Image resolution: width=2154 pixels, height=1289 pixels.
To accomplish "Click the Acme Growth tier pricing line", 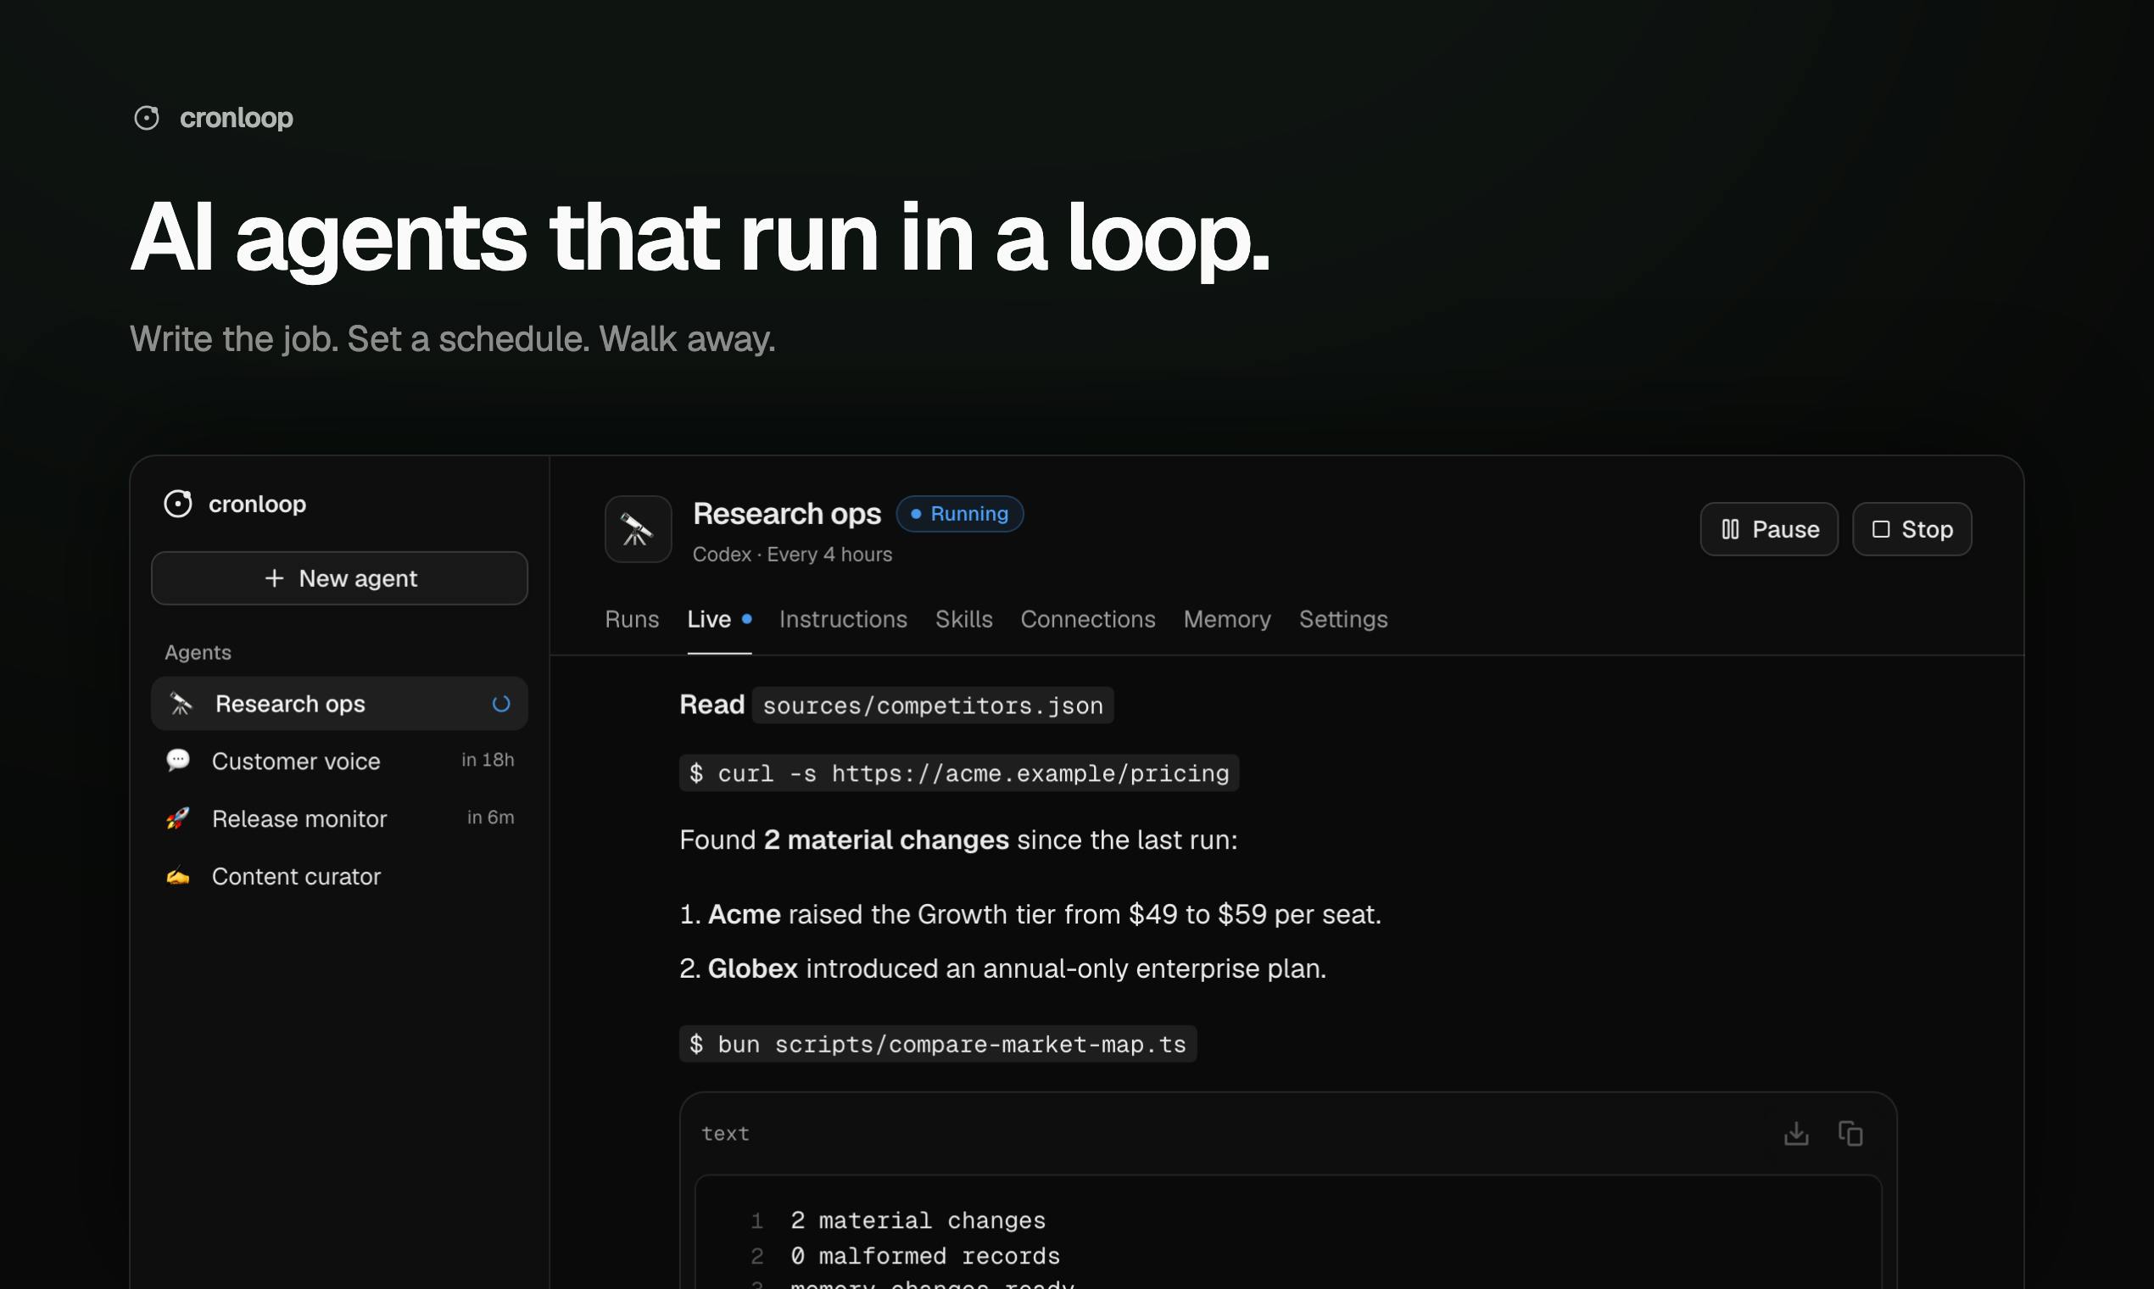I will pos(1031,915).
